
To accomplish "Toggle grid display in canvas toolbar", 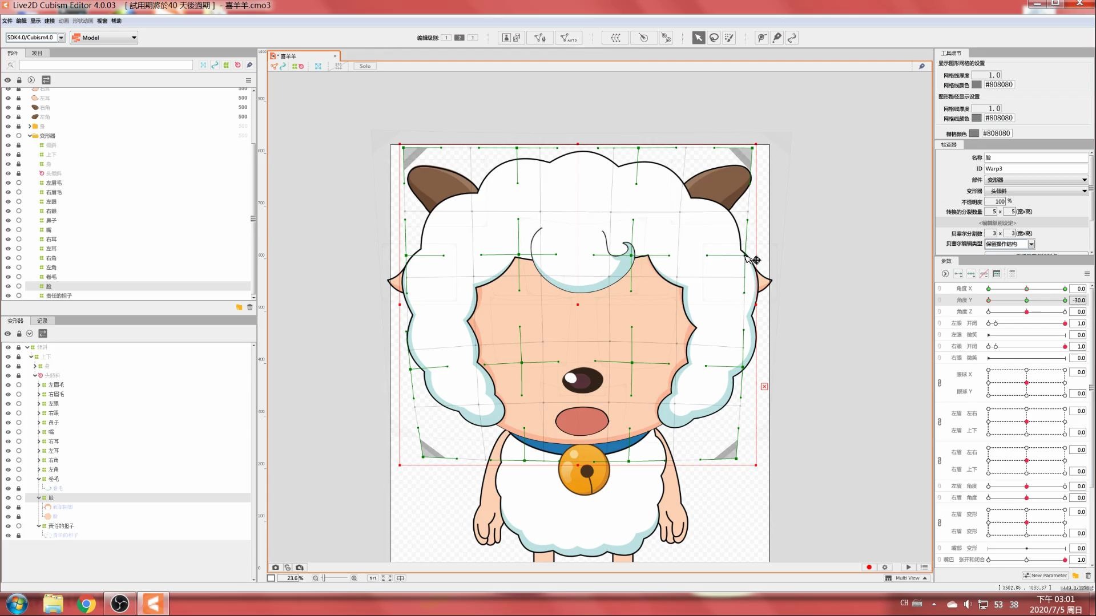I will pos(339,66).
